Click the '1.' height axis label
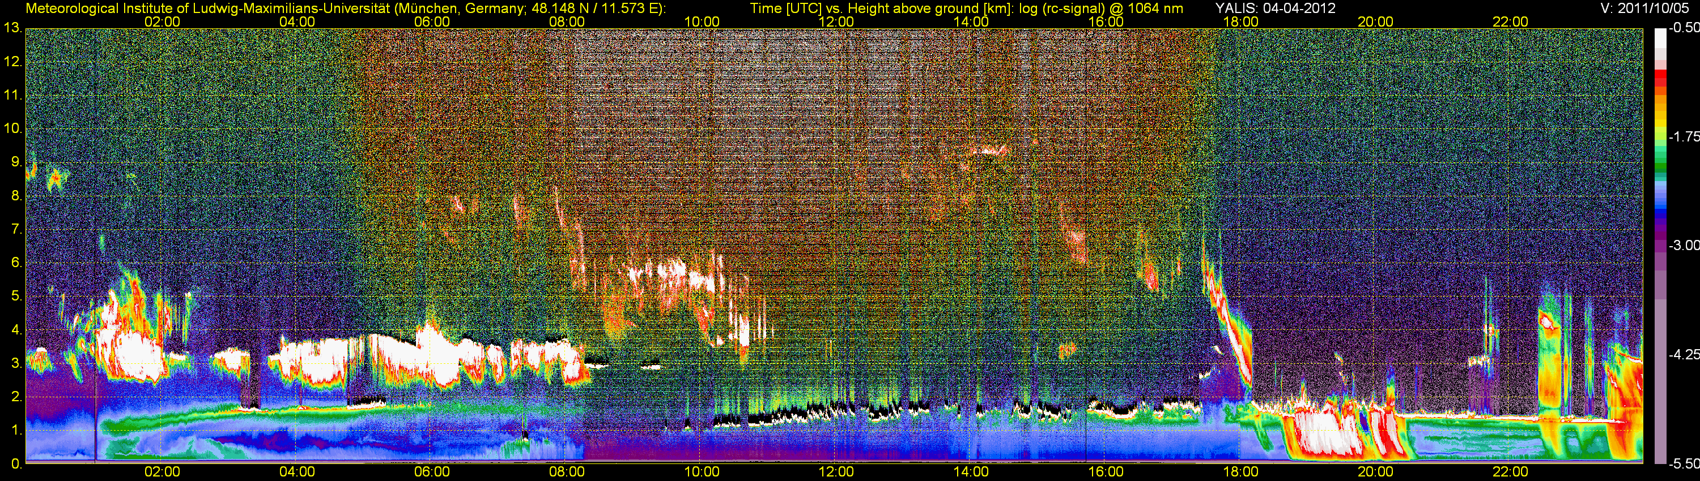Screen dimensions: 1700x481 coord(16,430)
